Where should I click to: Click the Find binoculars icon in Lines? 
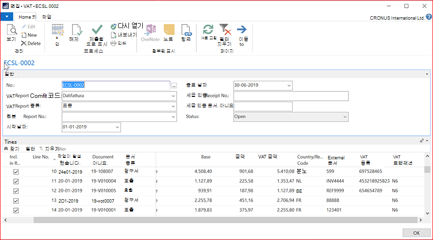(x=6, y=149)
